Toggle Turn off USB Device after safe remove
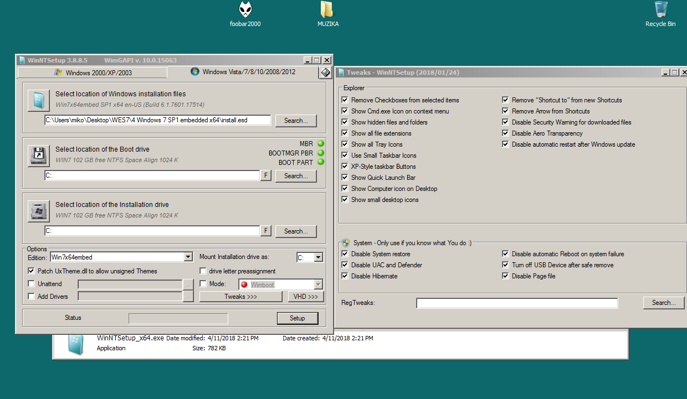The width and height of the screenshot is (687, 399). pyautogui.click(x=506, y=265)
